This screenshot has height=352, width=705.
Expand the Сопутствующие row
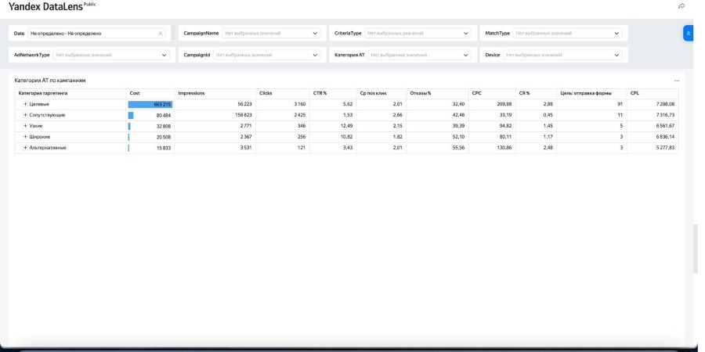(x=26, y=115)
